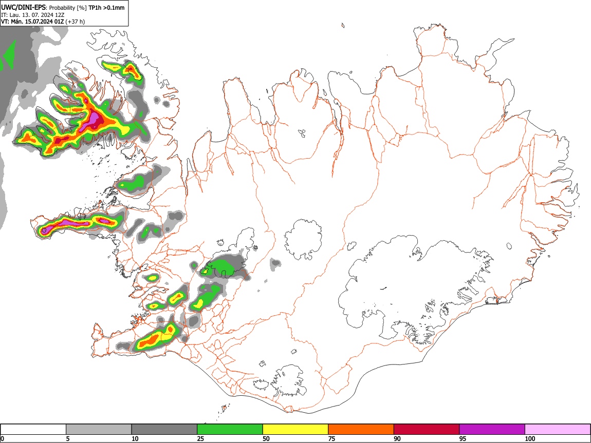Click the white 0–5% legend swatch

coord(33,430)
